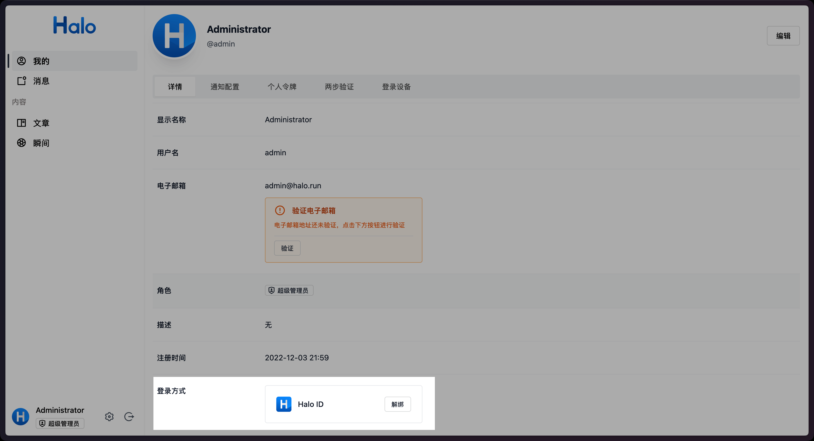Screen dimensions: 814x441
Task: Click 解绑 to unbind Halo ID
Action: click(397, 404)
